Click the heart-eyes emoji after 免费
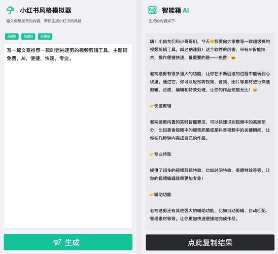 click(x=233, y=58)
